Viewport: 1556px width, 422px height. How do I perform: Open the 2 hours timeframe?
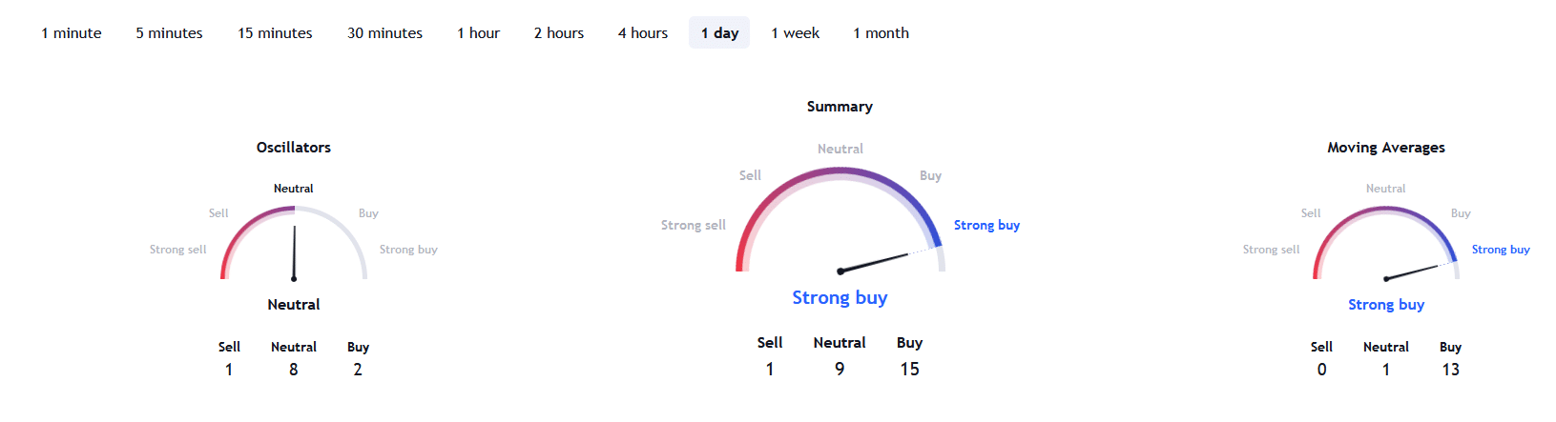click(559, 33)
